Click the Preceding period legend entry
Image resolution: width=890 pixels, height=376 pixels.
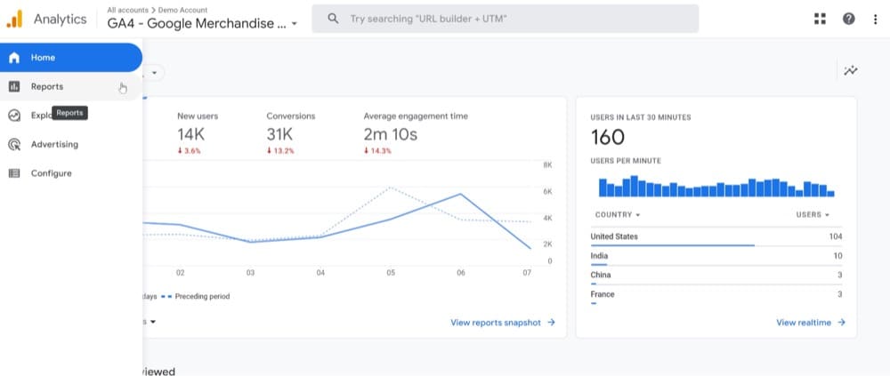tap(196, 297)
